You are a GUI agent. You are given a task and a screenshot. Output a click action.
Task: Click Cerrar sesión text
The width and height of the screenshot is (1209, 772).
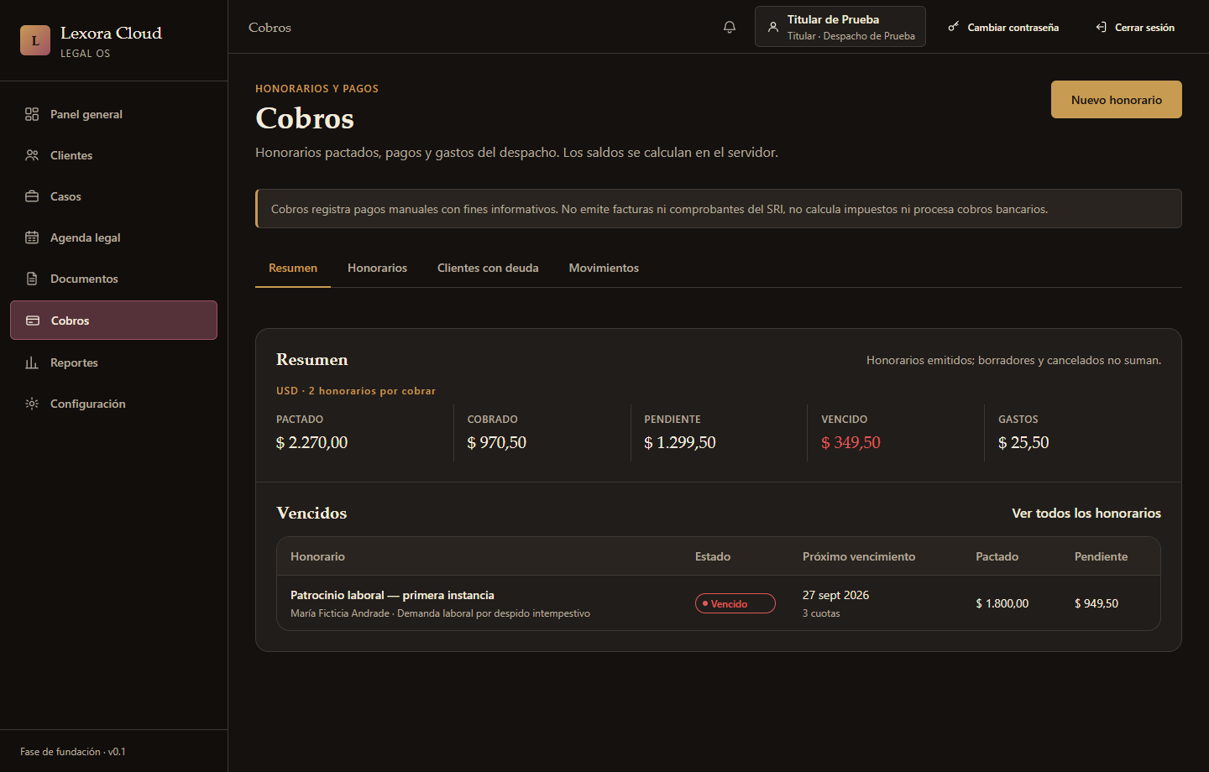tap(1144, 28)
